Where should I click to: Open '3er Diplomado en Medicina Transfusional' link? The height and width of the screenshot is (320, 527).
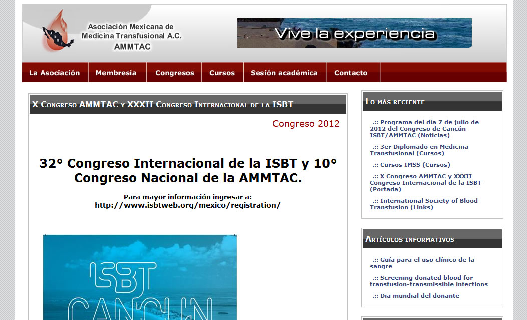420,150
